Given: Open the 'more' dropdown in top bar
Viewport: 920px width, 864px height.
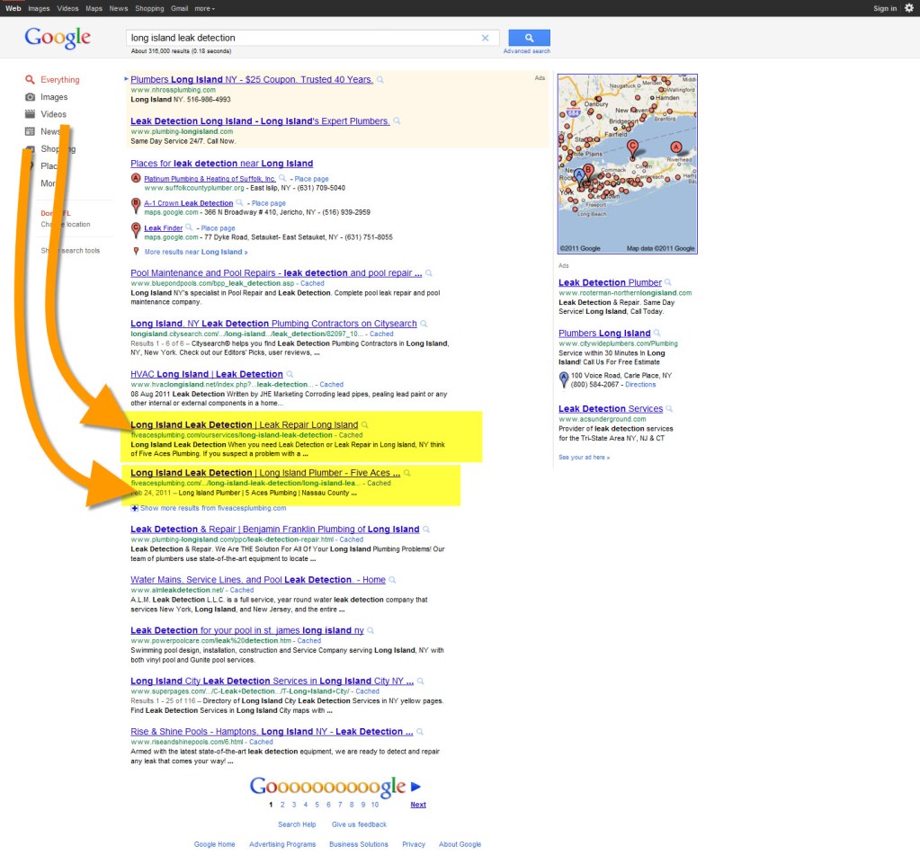Looking at the screenshot, I should point(205,8).
